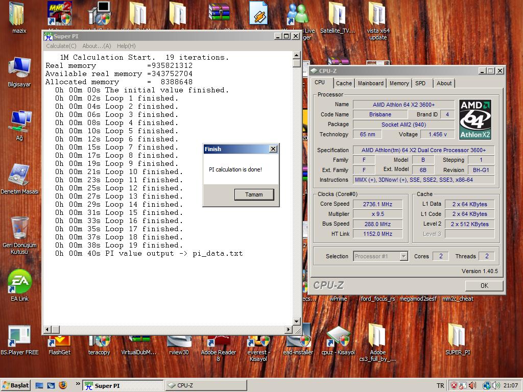Click OK button in CPU-Z window
Image resolution: width=523 pixels, height=392 pixels.
click(x=484, y=286)
